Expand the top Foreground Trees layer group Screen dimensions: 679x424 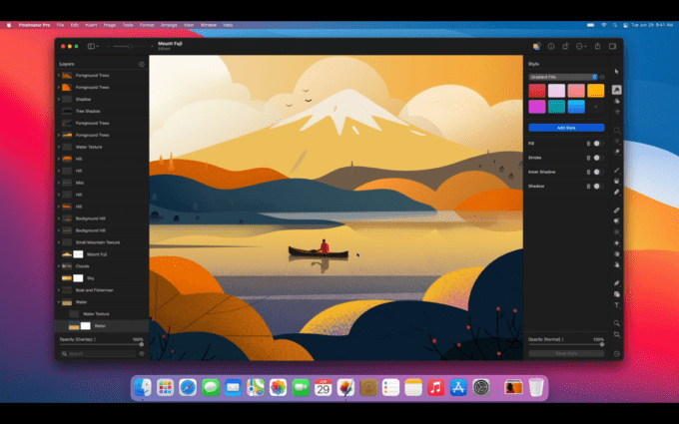58,76
